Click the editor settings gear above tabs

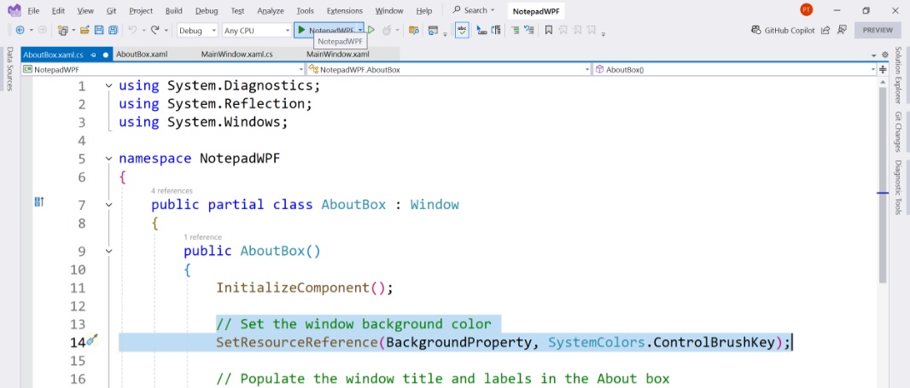click(885, 55)
